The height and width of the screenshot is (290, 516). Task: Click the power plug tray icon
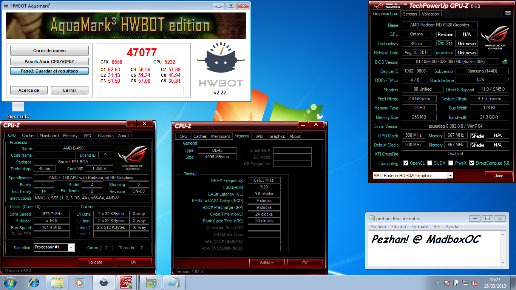(x=456, y=283)
